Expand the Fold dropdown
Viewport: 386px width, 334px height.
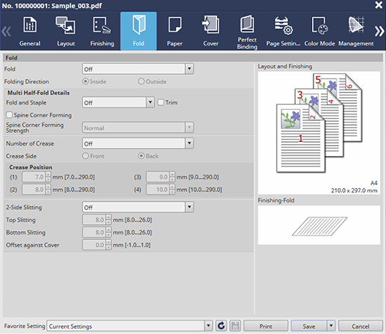tap(190, 69)
